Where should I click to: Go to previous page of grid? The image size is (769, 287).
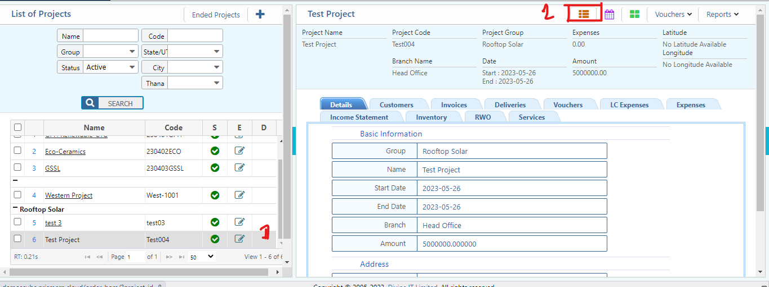click(100, 257)
